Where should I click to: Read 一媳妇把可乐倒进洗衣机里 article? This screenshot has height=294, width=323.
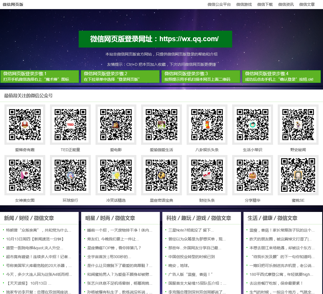point(282,266)
